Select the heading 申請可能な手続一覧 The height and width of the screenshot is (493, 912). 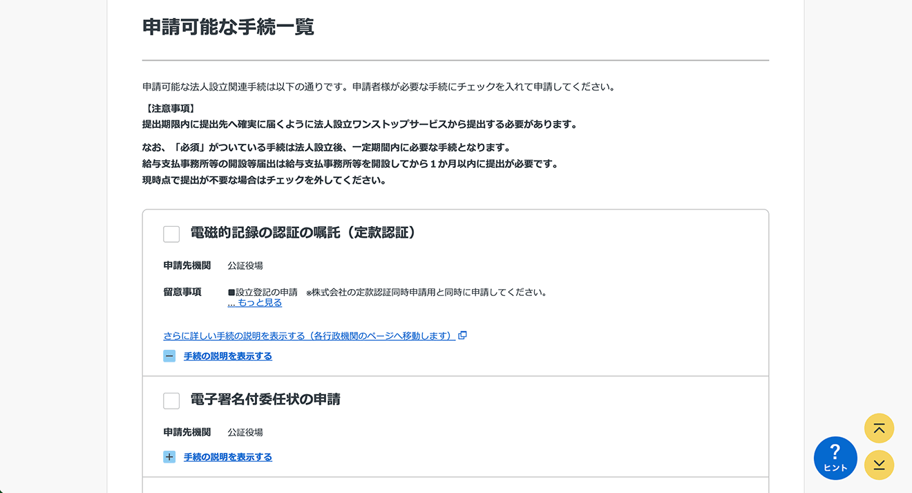(228, 27)
